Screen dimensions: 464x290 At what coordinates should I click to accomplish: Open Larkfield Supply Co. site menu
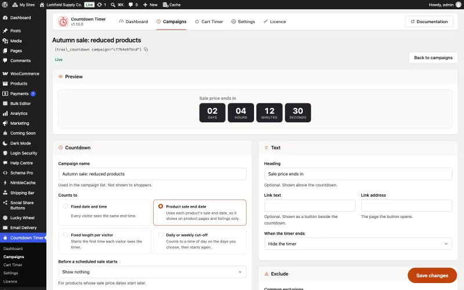pos(61,5)
